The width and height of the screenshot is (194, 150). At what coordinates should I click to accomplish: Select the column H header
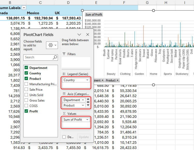pos(166,3)
